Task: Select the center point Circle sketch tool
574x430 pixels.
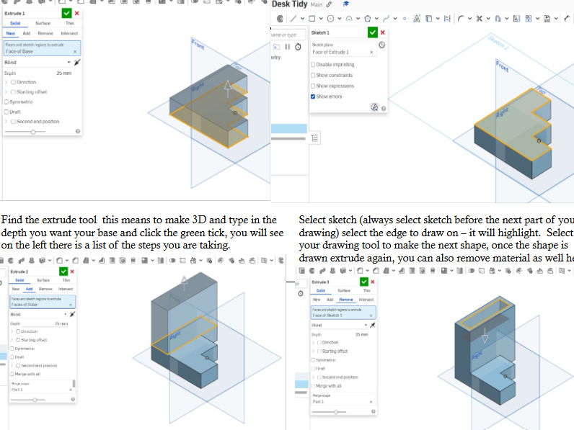Action: point(330,18)
